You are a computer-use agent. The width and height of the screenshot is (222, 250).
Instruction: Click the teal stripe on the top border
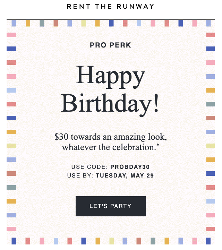[x=42, y=23]
